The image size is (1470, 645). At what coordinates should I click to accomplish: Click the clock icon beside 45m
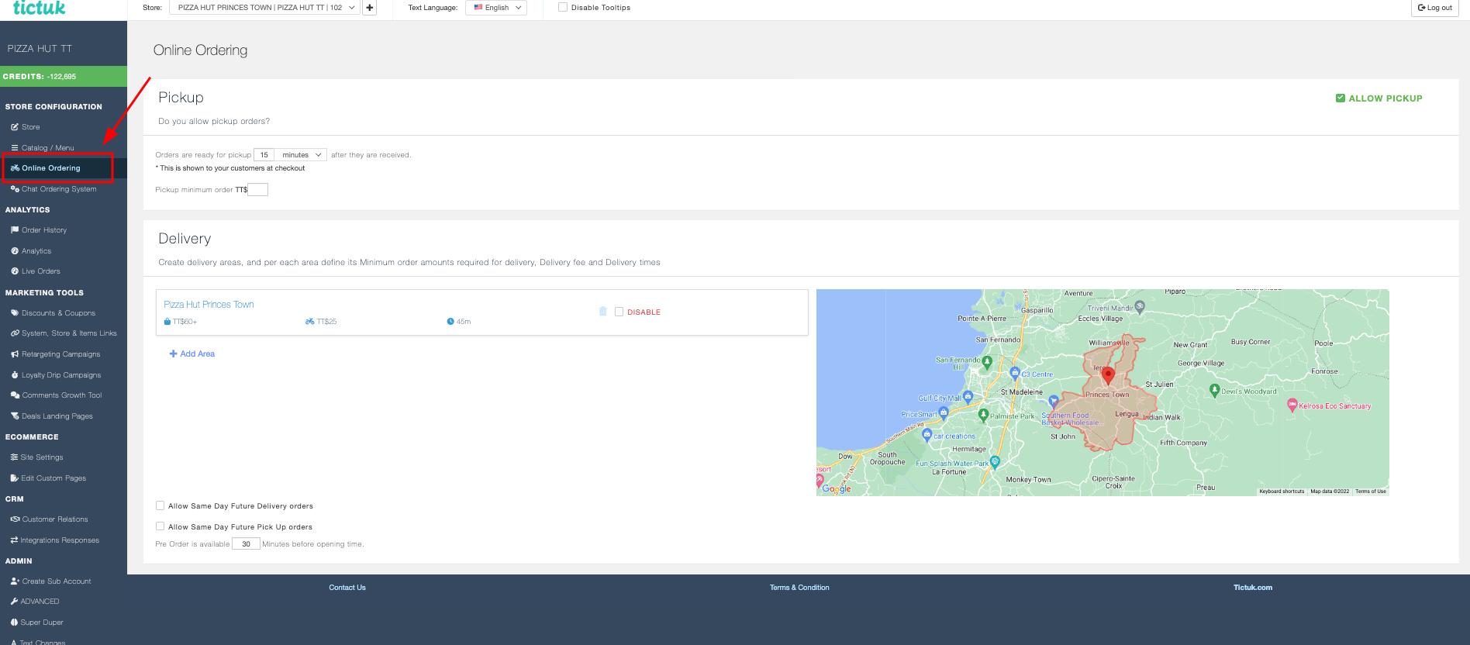[x=450, y=322]
